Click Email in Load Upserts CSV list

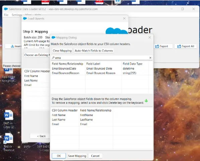point(28,85)
